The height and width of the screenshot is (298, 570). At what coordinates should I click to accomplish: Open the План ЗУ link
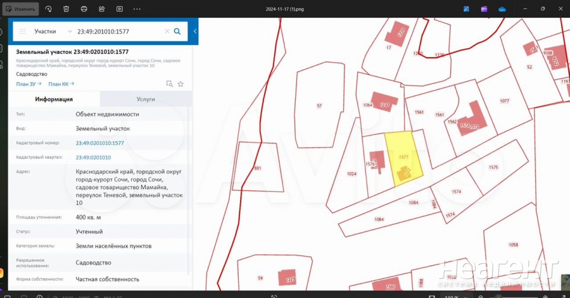pos(28,84)
